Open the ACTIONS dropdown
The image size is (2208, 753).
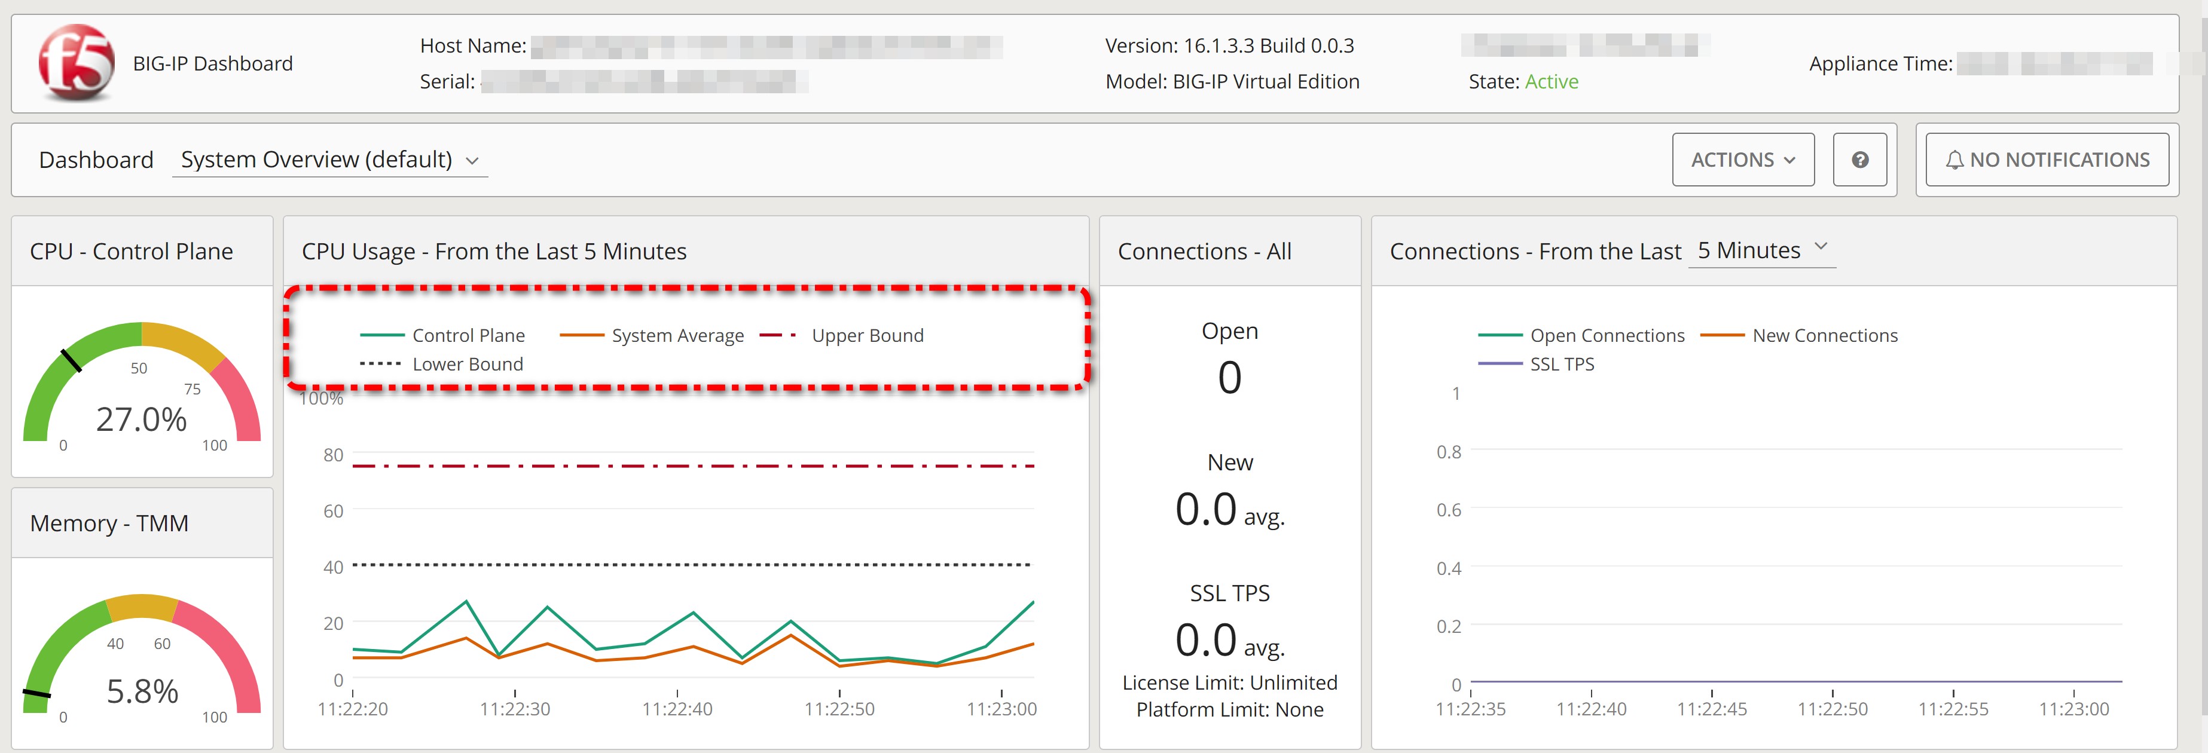tap(1743, 160)
